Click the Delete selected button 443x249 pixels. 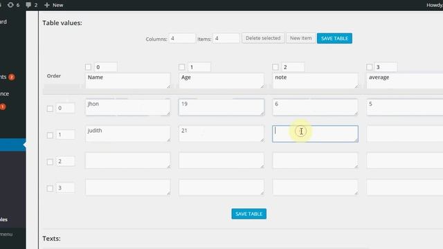[x=263, y=38]
